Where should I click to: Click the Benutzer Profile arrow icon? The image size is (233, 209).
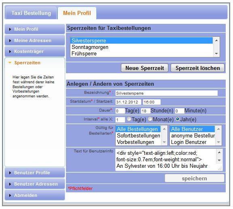[10, 173]
